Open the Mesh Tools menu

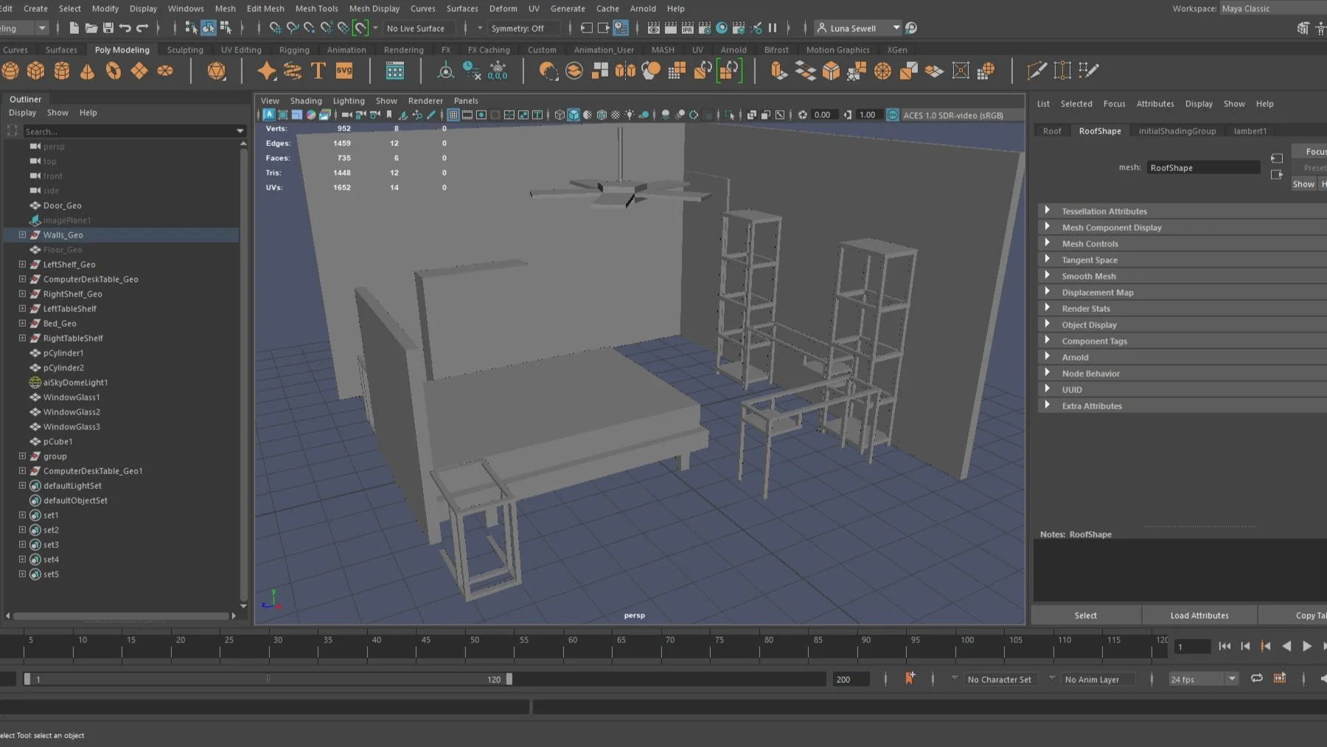[x=316, y=8]
